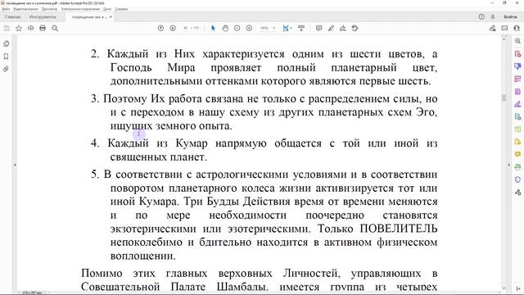Click the scrollbar up arrow
The height and width of the screenshot is (295, 524).
pyautogui.click(x=504, y=39)
